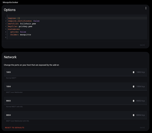This screenshot has width=152, height=133.
Task: Click the stepper icon for port 1883
Action: pyautogui.click(x=133, y=72)
